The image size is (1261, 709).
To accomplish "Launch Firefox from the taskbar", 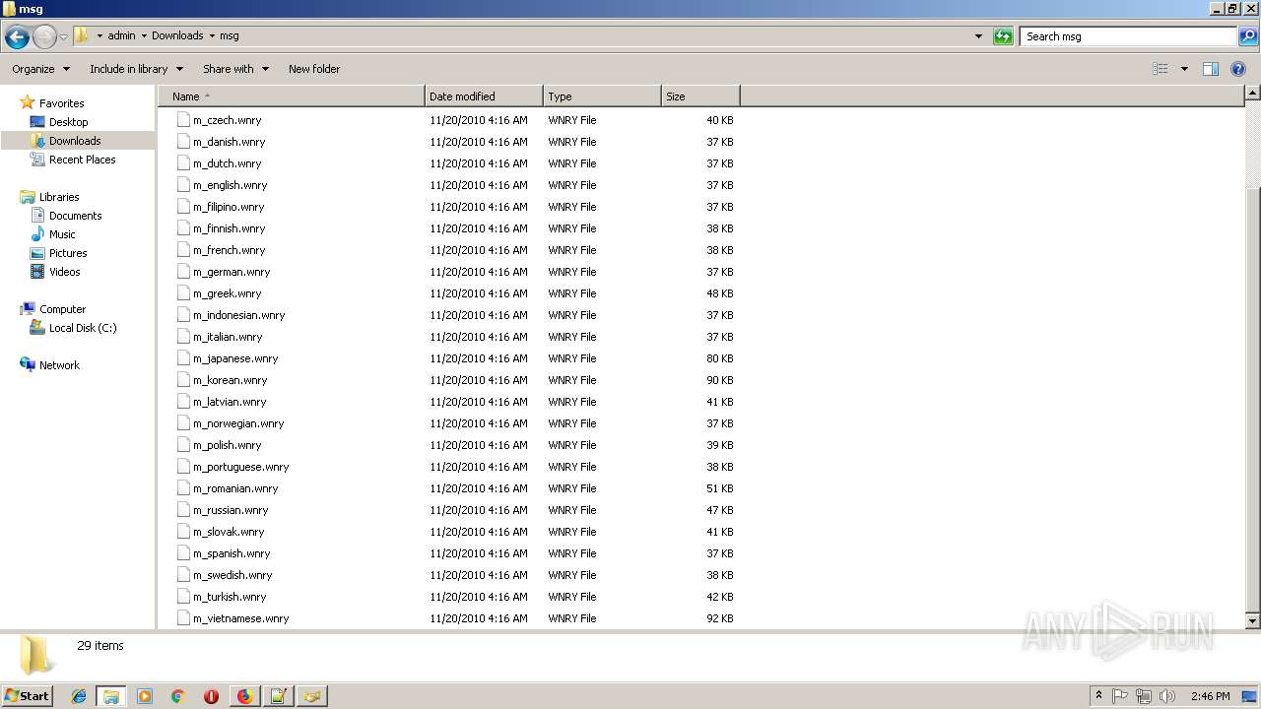I will 244,696.
